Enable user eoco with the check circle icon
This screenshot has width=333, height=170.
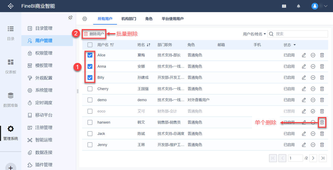point(313,111)
